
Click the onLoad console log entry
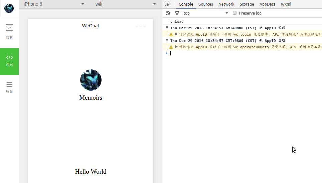(177, 21)
